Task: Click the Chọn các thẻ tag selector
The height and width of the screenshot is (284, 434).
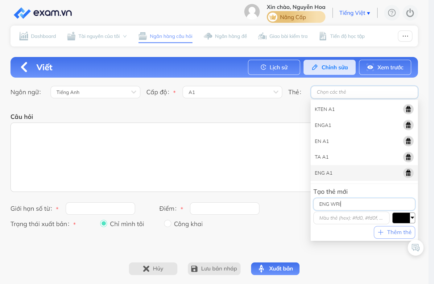Action: tap(364, 92)
